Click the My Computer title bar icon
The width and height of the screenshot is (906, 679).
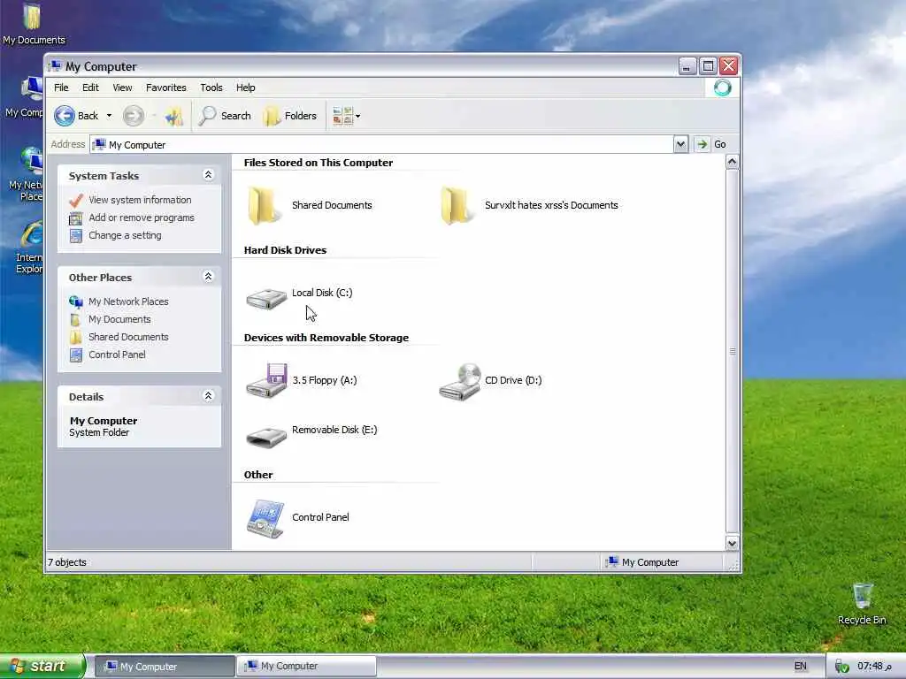(55, 65)
